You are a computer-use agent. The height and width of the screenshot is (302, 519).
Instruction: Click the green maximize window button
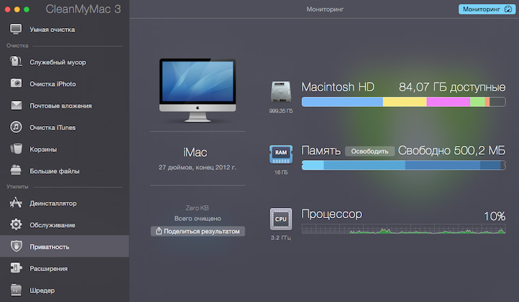coord(27,10)
